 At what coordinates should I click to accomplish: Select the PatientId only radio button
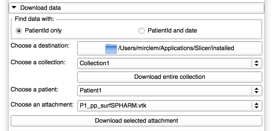click(19, 31)
